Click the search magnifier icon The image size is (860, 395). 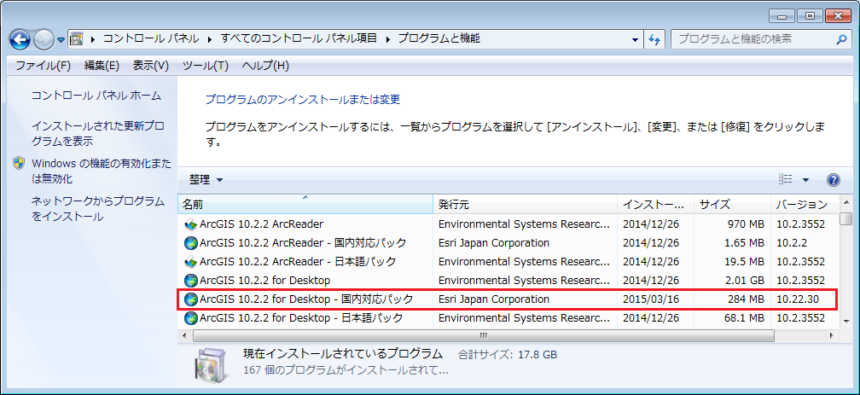click(x=841, y=39)
